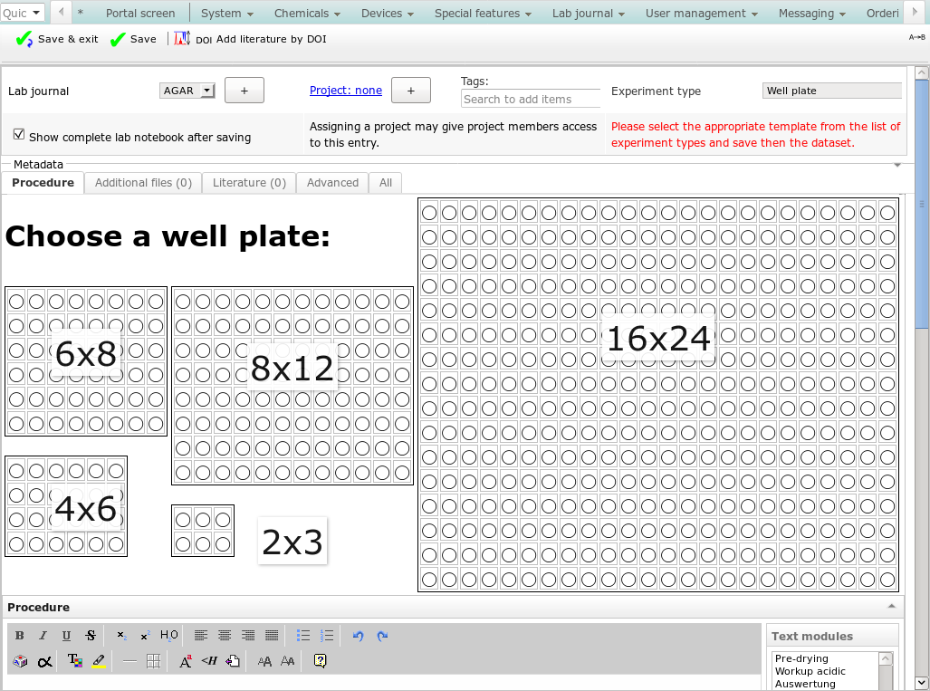Click the bulleted list icon
This screenshot has height=691, width=930.
click(x=303, y=636)
